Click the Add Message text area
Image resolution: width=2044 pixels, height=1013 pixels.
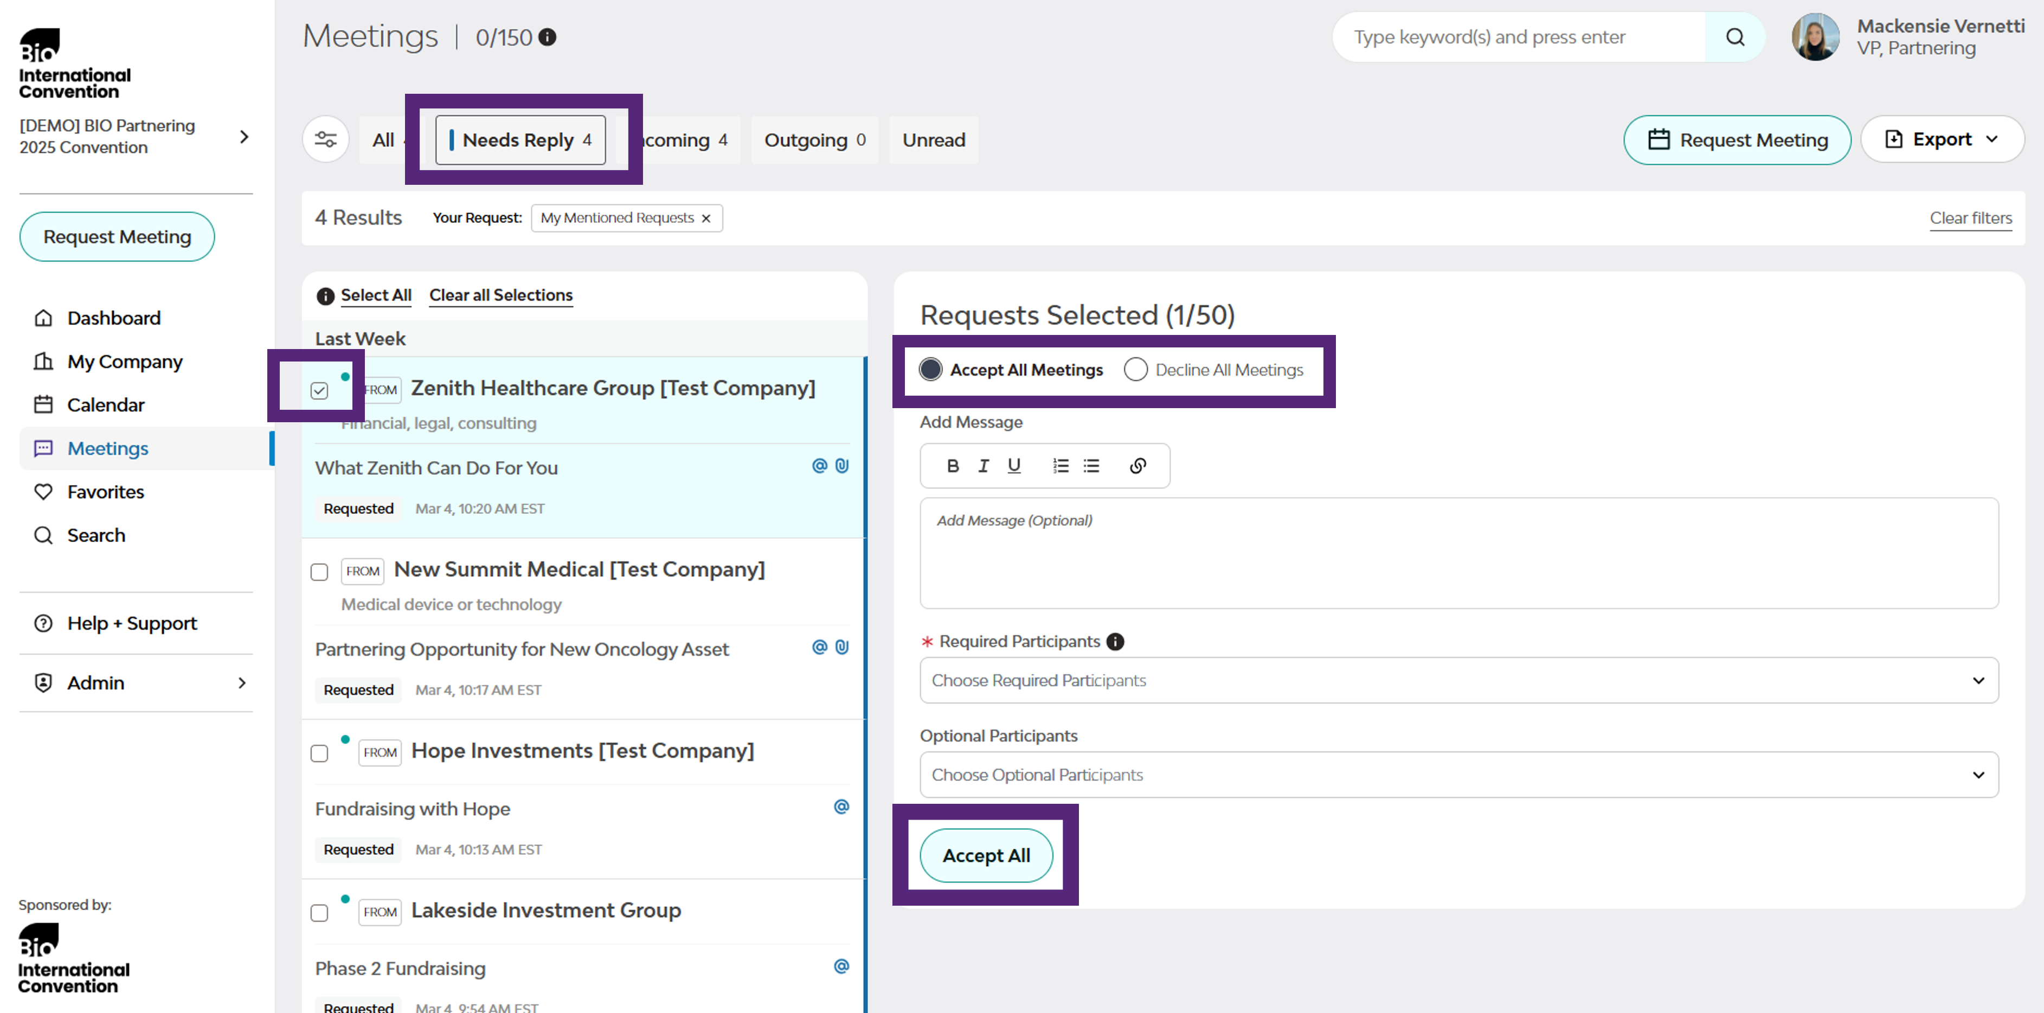1458,553
